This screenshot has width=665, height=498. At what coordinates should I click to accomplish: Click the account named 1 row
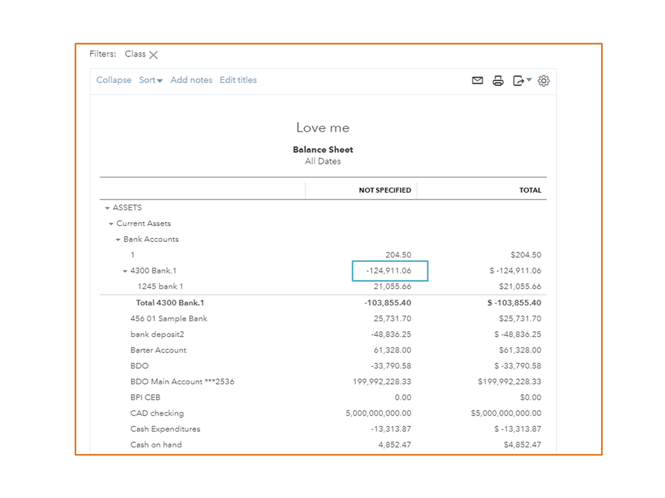point(132,255)
